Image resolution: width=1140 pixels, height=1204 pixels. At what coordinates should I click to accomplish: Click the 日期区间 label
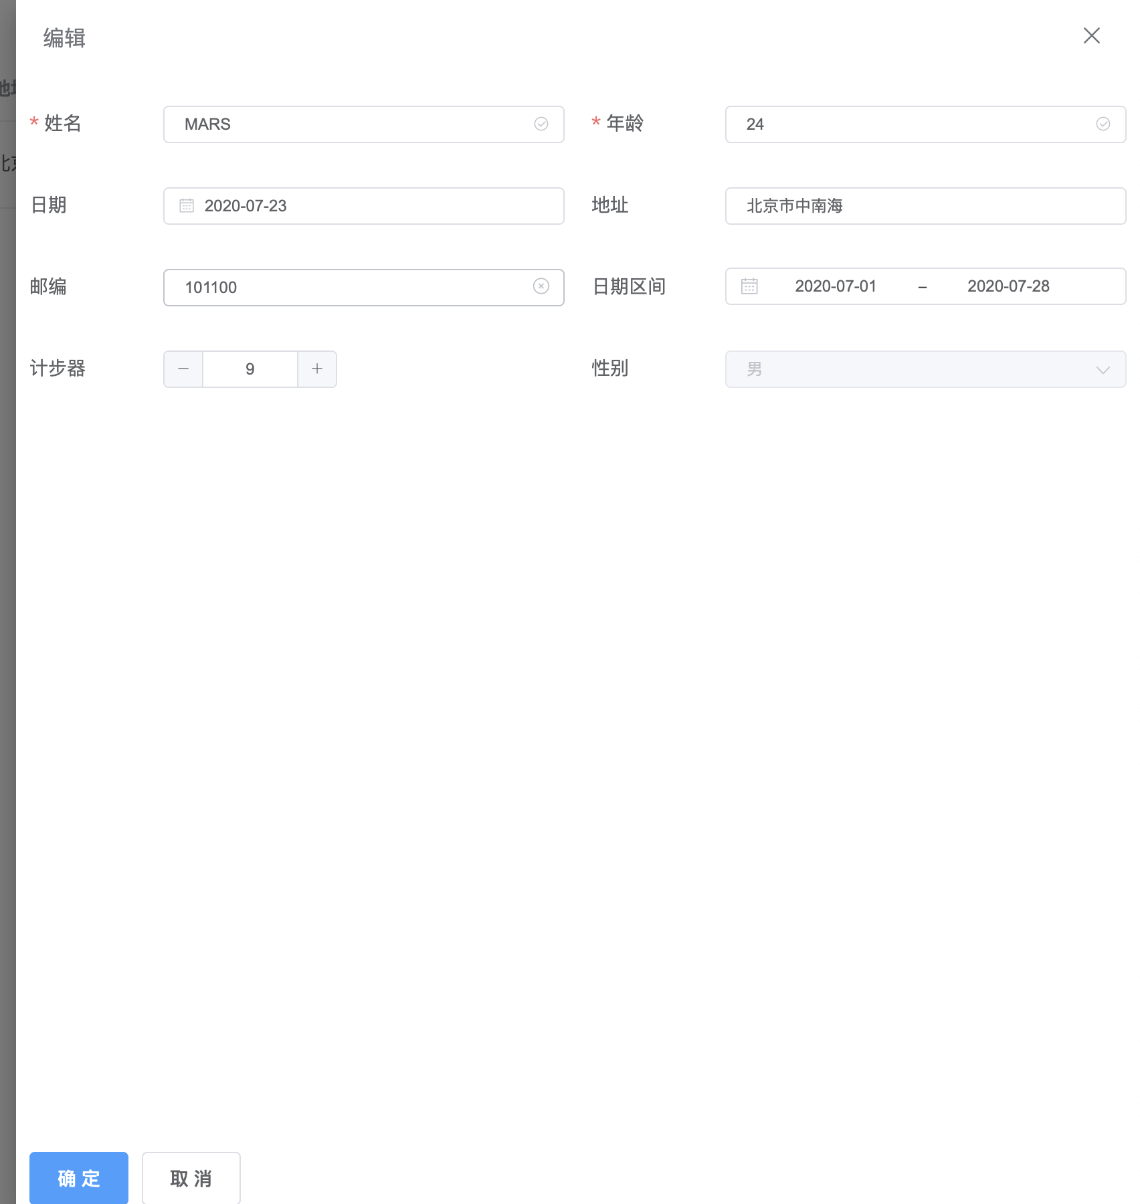pyautogui.click(x=629, y=287)
